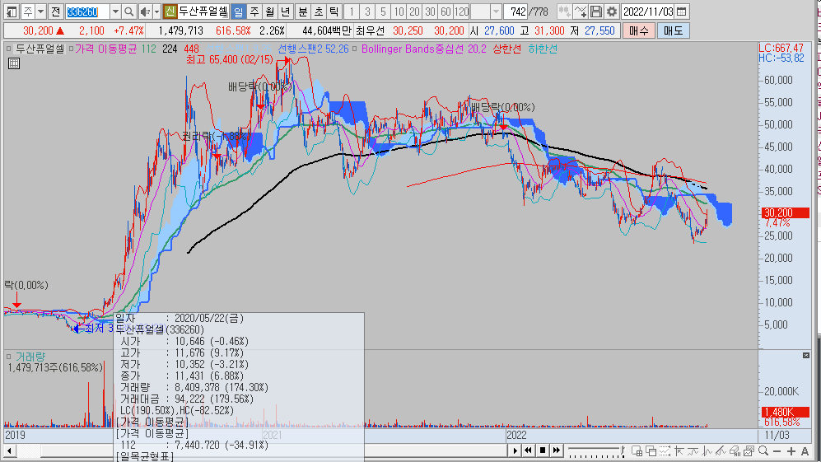Click the eraser with bars icon

pos(735,450)
